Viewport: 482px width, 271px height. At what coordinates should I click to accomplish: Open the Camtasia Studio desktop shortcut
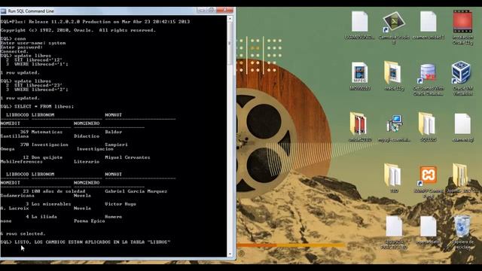tap(394, 22)
